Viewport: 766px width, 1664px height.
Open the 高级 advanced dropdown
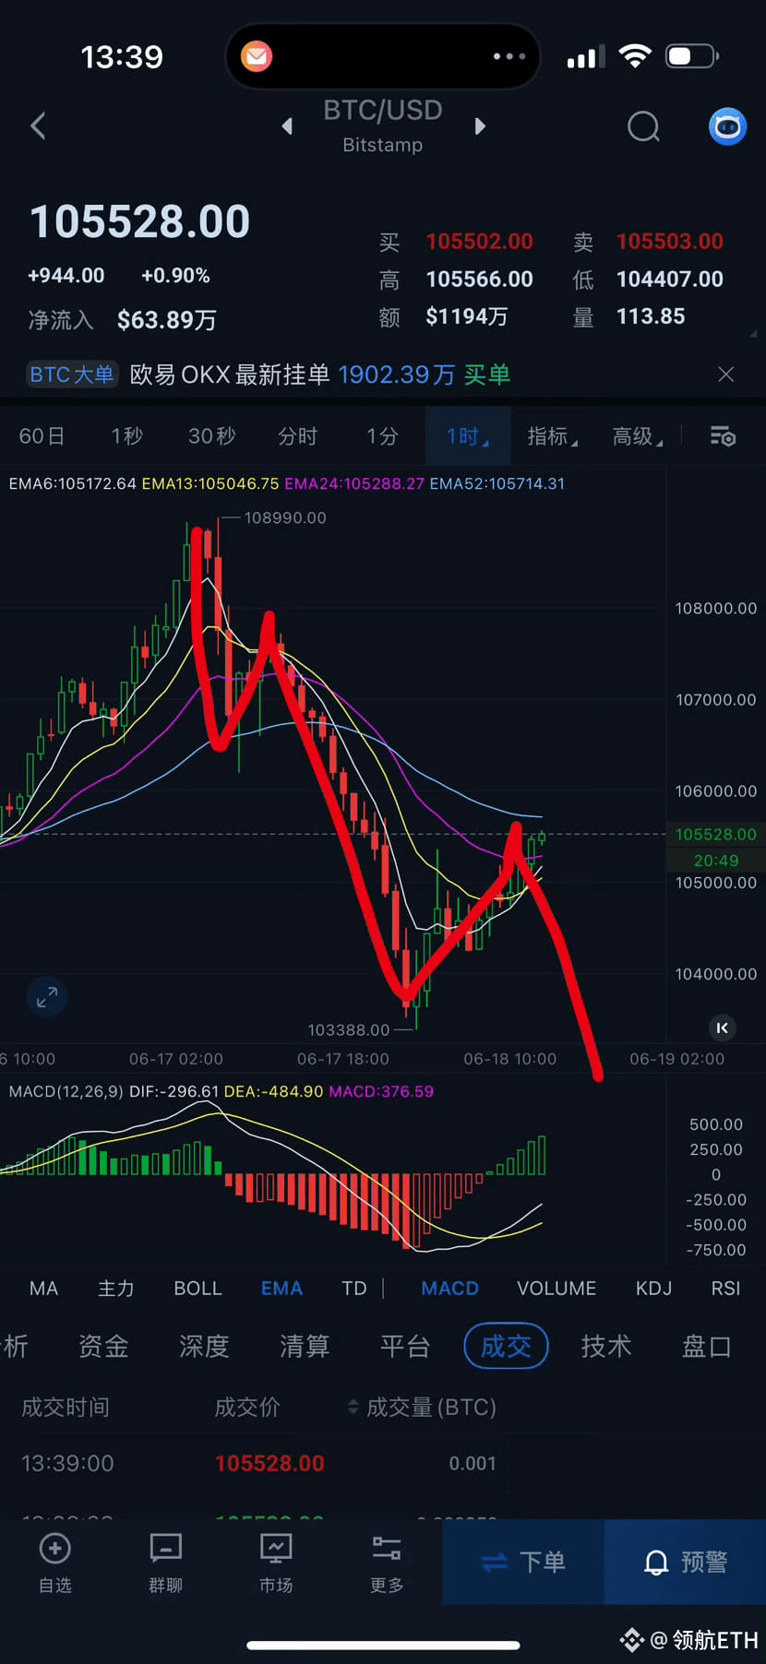pyautogui.click(x=638, y=436)
